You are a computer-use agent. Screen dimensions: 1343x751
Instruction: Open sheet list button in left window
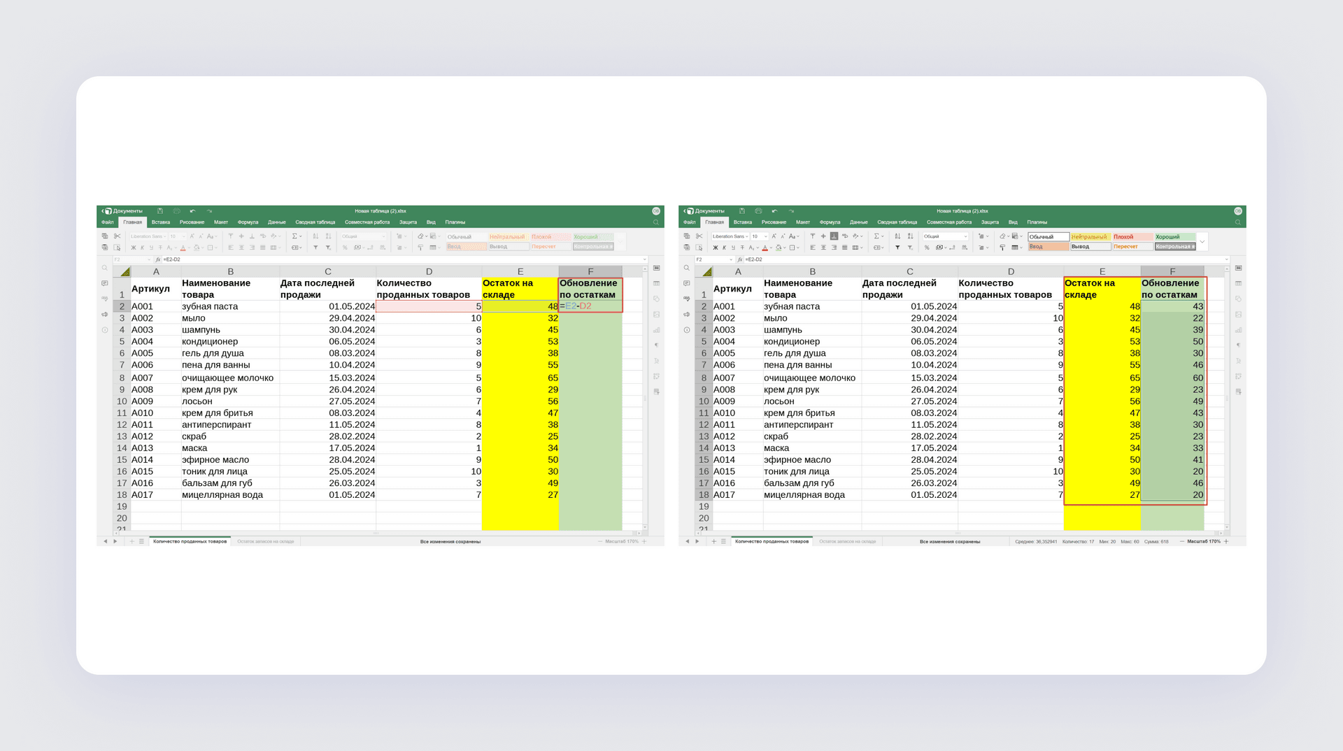click(x=141, y=541)
